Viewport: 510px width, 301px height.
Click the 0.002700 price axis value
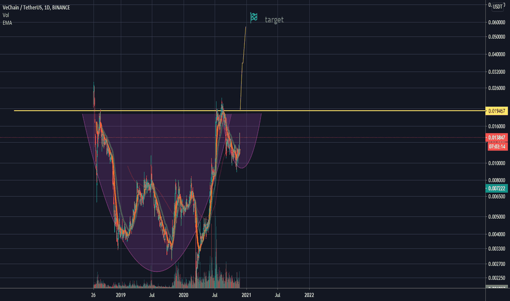point(497,264)
